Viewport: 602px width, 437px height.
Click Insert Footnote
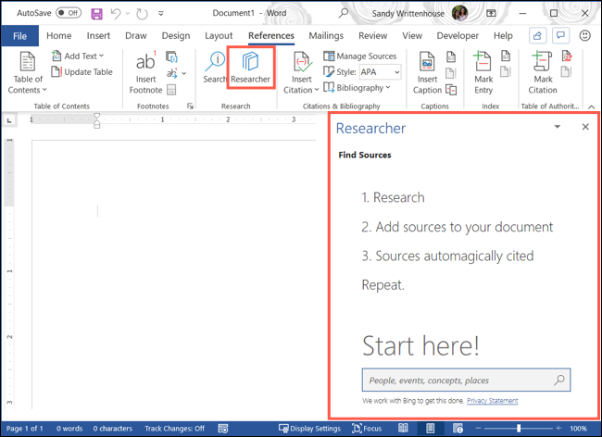pos(146,73)
